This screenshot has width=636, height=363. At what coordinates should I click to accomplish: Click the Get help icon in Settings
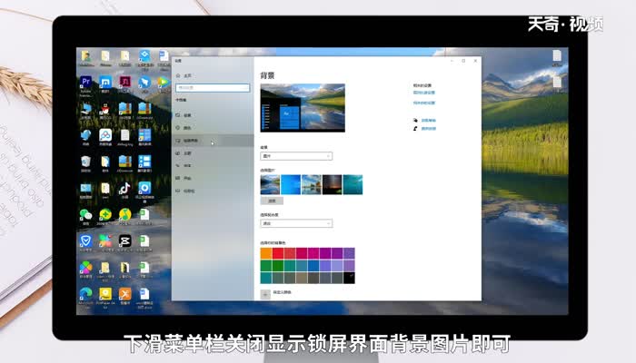coord(415,121)
